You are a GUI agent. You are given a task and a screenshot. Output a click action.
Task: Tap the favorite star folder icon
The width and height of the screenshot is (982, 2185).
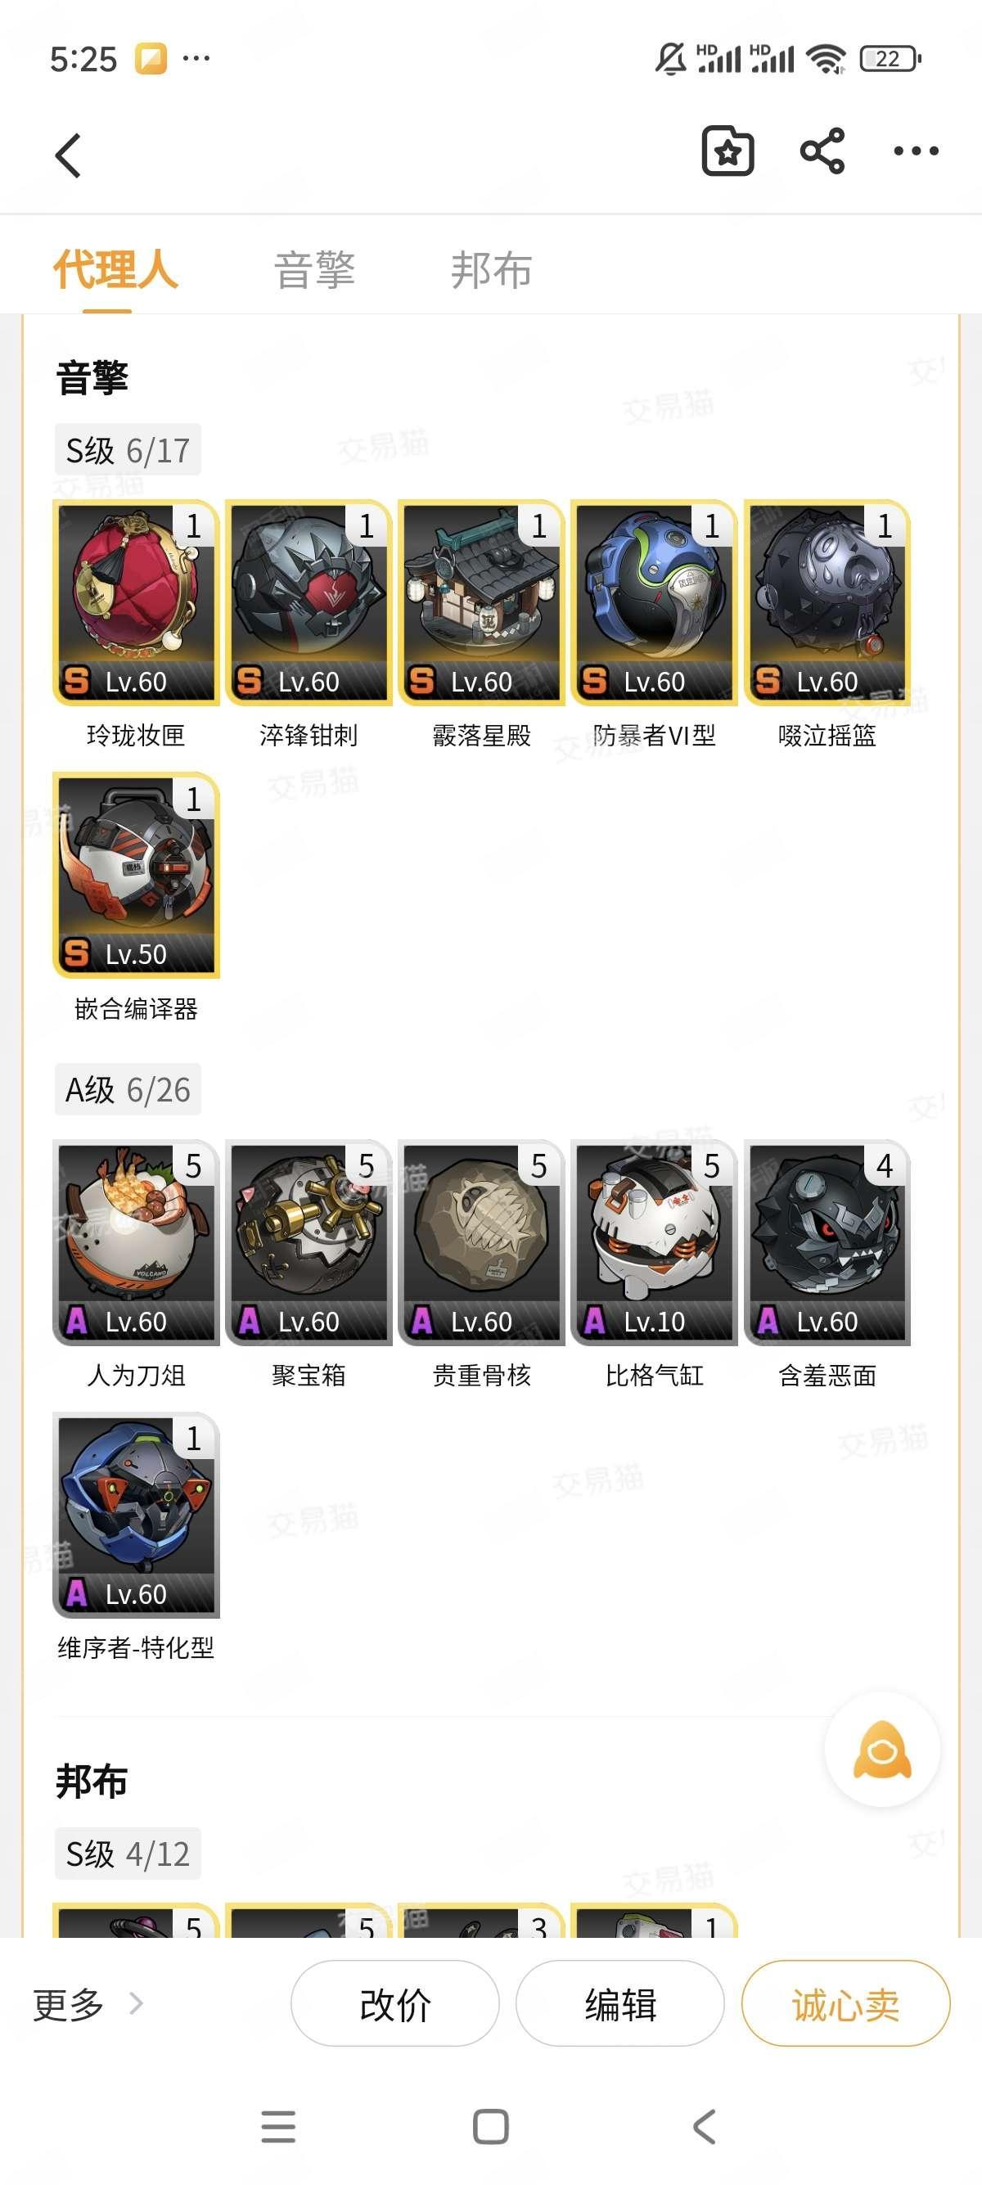[727, 152]
